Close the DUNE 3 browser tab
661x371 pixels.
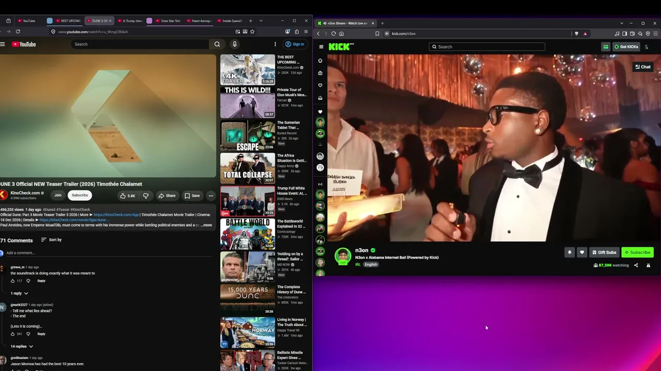[112, 21]
